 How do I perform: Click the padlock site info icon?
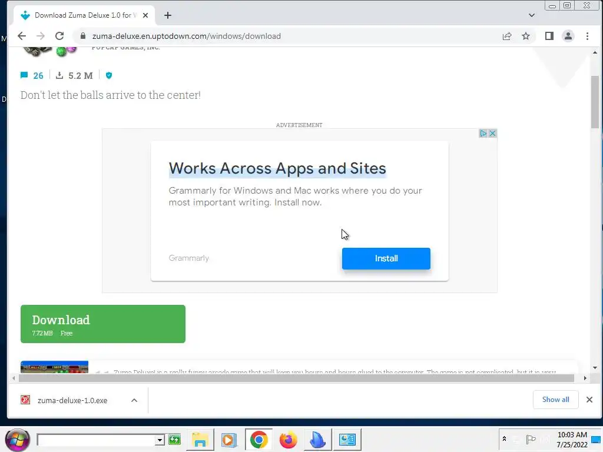tap(82, 36)
